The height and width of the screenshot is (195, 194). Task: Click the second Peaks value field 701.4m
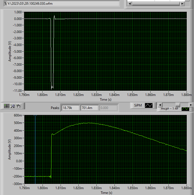[x=89, y=108]
